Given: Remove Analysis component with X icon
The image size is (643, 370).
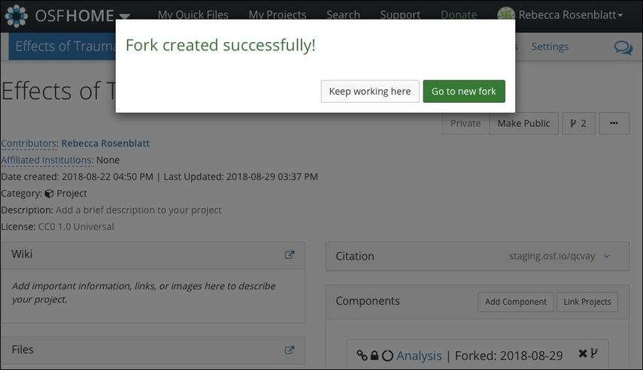Looking at the screenshot, I should pos(582,353).
